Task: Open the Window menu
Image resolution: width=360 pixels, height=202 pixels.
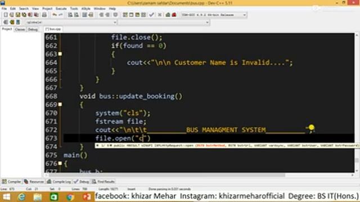Action: point(100,8)
